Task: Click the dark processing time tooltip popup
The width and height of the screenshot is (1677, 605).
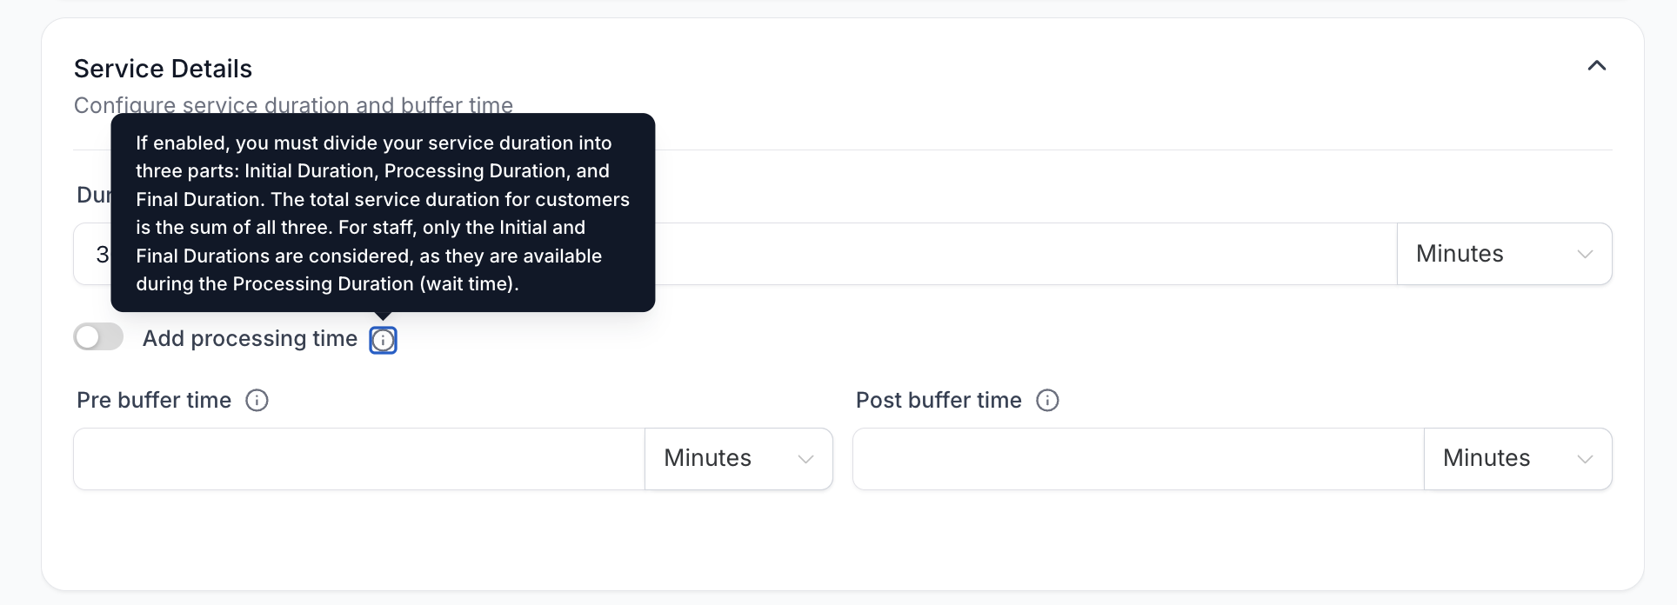Action: pyautogui.click(x=383, y=212)
